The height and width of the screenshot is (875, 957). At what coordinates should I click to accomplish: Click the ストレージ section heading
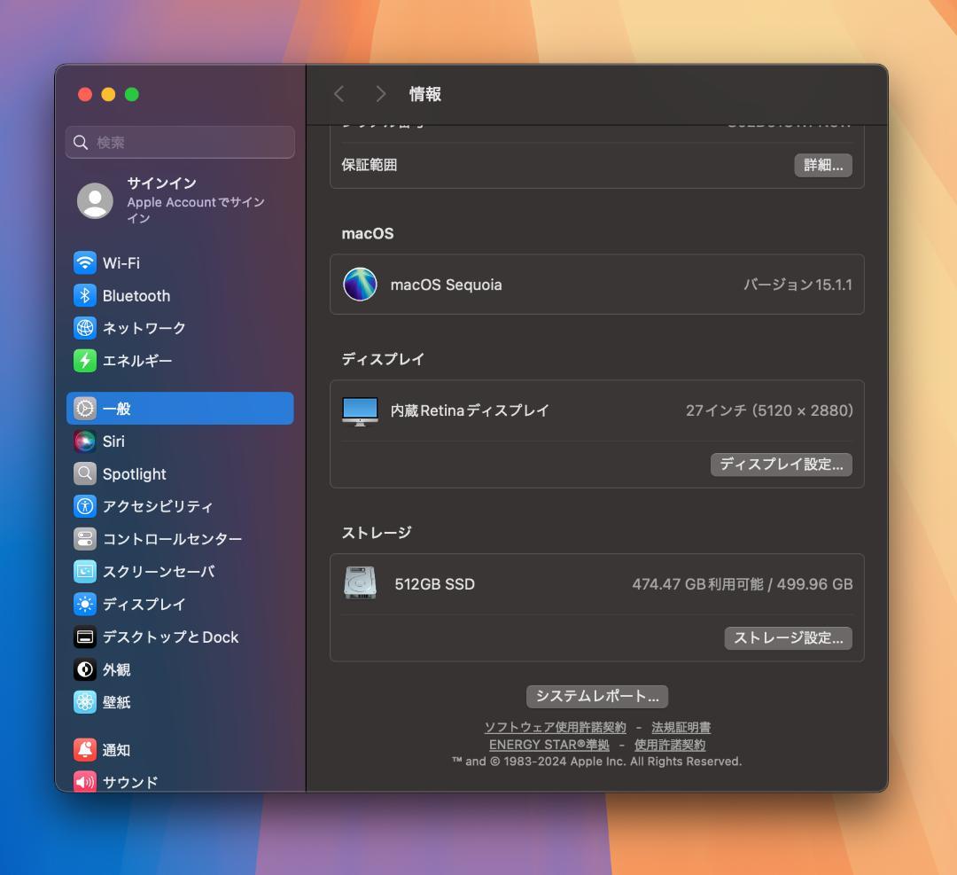point(377,533)
